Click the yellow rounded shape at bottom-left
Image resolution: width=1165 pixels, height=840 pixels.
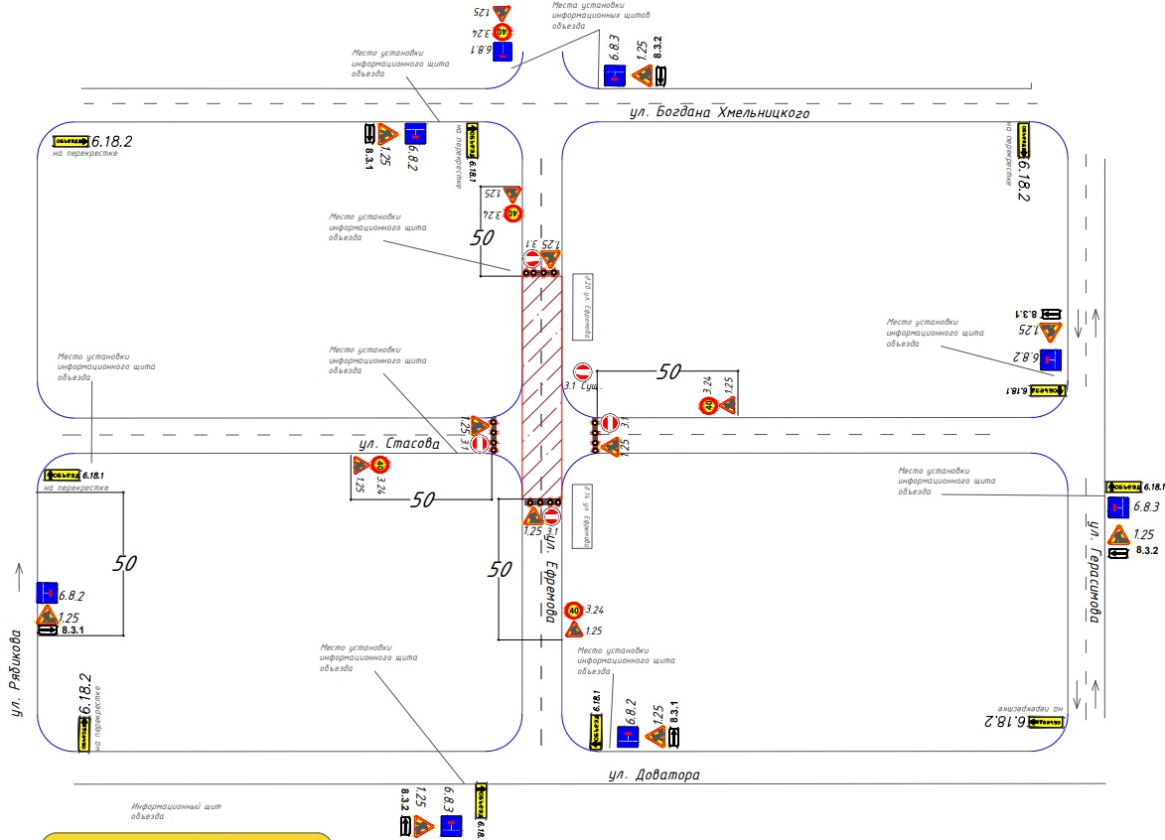tap(186, 836)
